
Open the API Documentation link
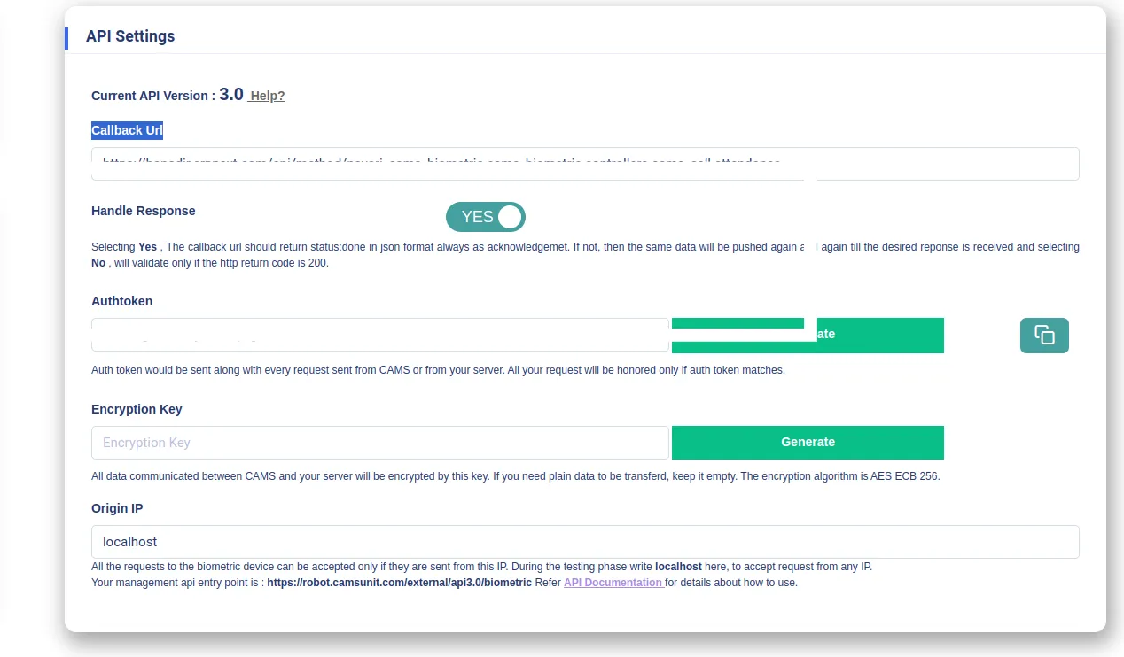pyautogui.click(x=613, y=583)
